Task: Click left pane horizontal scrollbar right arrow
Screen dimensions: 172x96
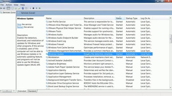Action: click(x=14, y=91)
